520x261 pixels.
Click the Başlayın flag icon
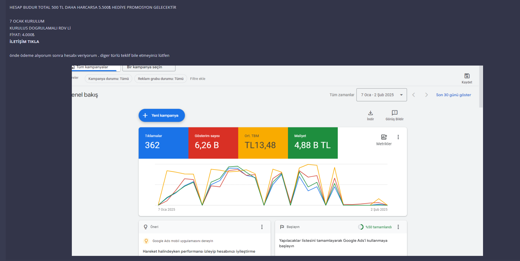coord(282,227)
